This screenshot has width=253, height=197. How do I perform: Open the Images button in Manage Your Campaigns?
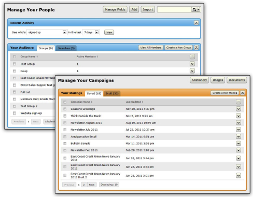pyautogui.click(x=218, y=80)
